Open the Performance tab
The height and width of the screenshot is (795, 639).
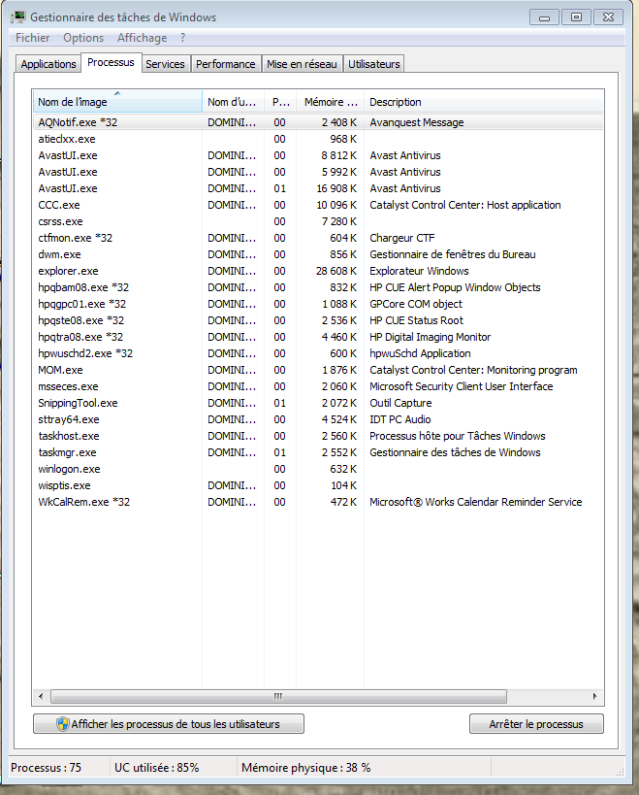[225, 64]
